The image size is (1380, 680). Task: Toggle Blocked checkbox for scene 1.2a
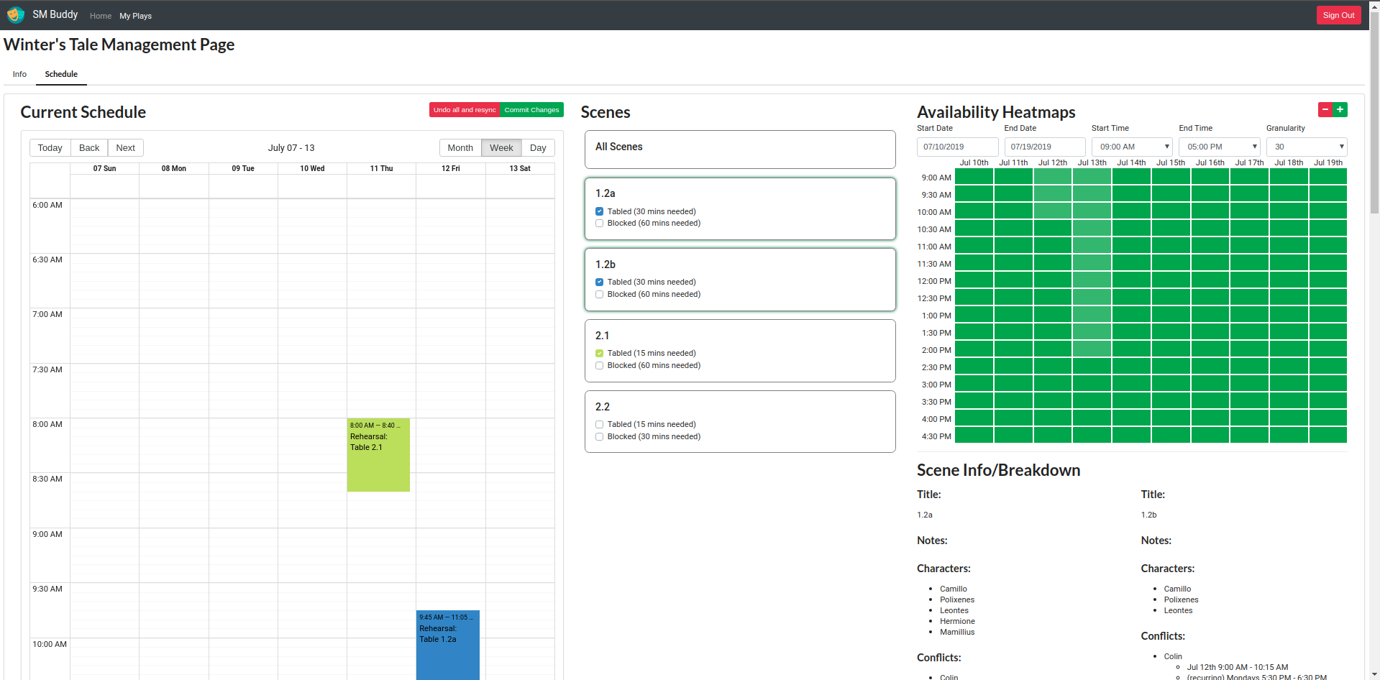pyautogui.click(x=599, y=224)
